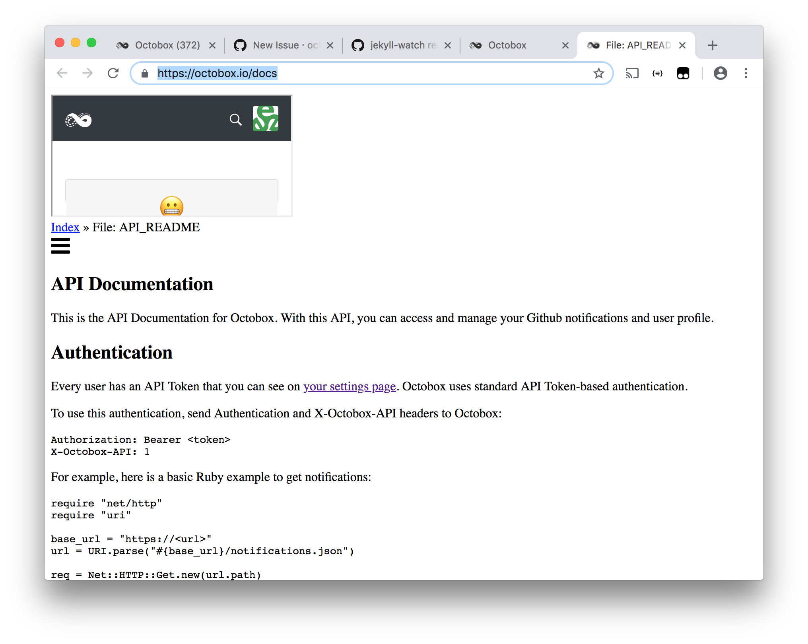Click the grimacing emoji thumbnail
This screenshot has width=808, height=644.
click(x=171, y=206)
